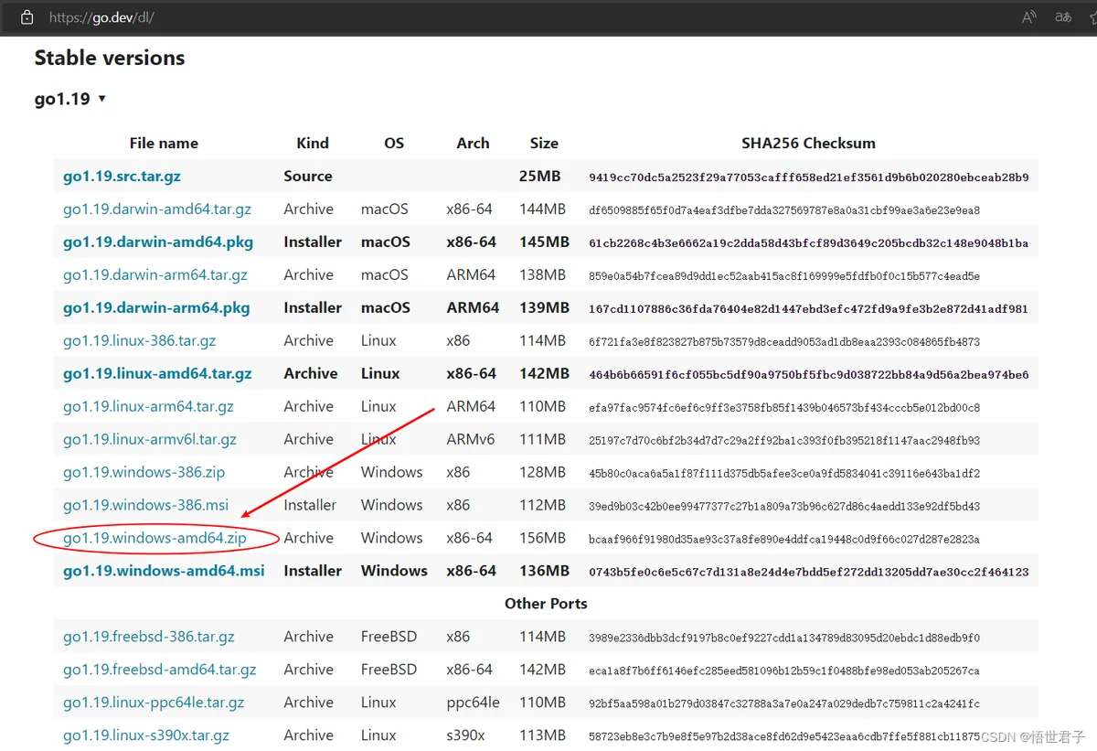Click the checksum starting with 45b80c0a

[784, 474]
